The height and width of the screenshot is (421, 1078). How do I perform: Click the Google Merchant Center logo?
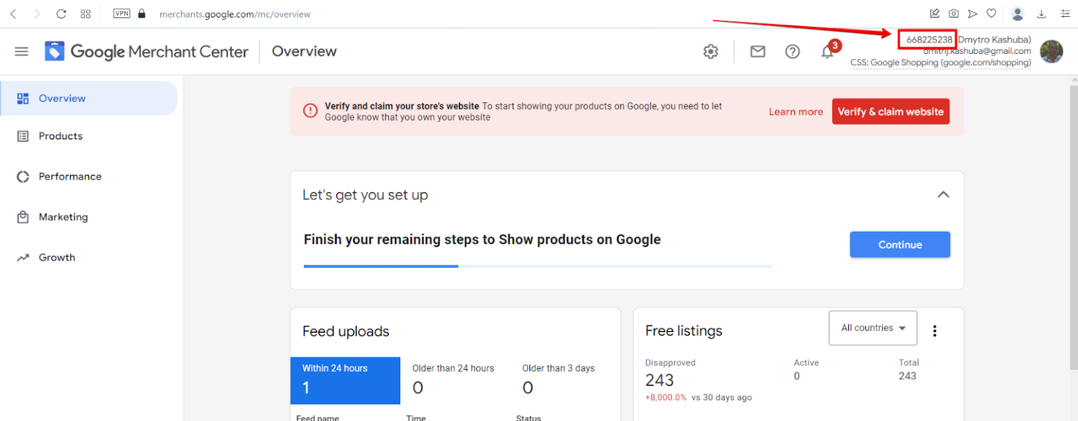[x=146, y=51]
